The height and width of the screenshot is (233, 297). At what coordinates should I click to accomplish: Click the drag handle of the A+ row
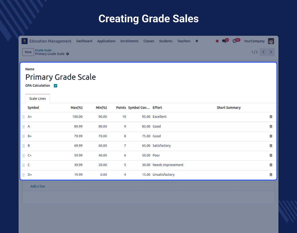pyautogui.click(x=24, y=117)
